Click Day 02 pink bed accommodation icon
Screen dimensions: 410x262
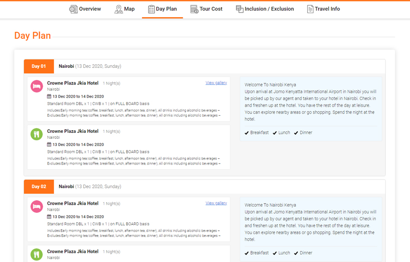tap(37, 207)
